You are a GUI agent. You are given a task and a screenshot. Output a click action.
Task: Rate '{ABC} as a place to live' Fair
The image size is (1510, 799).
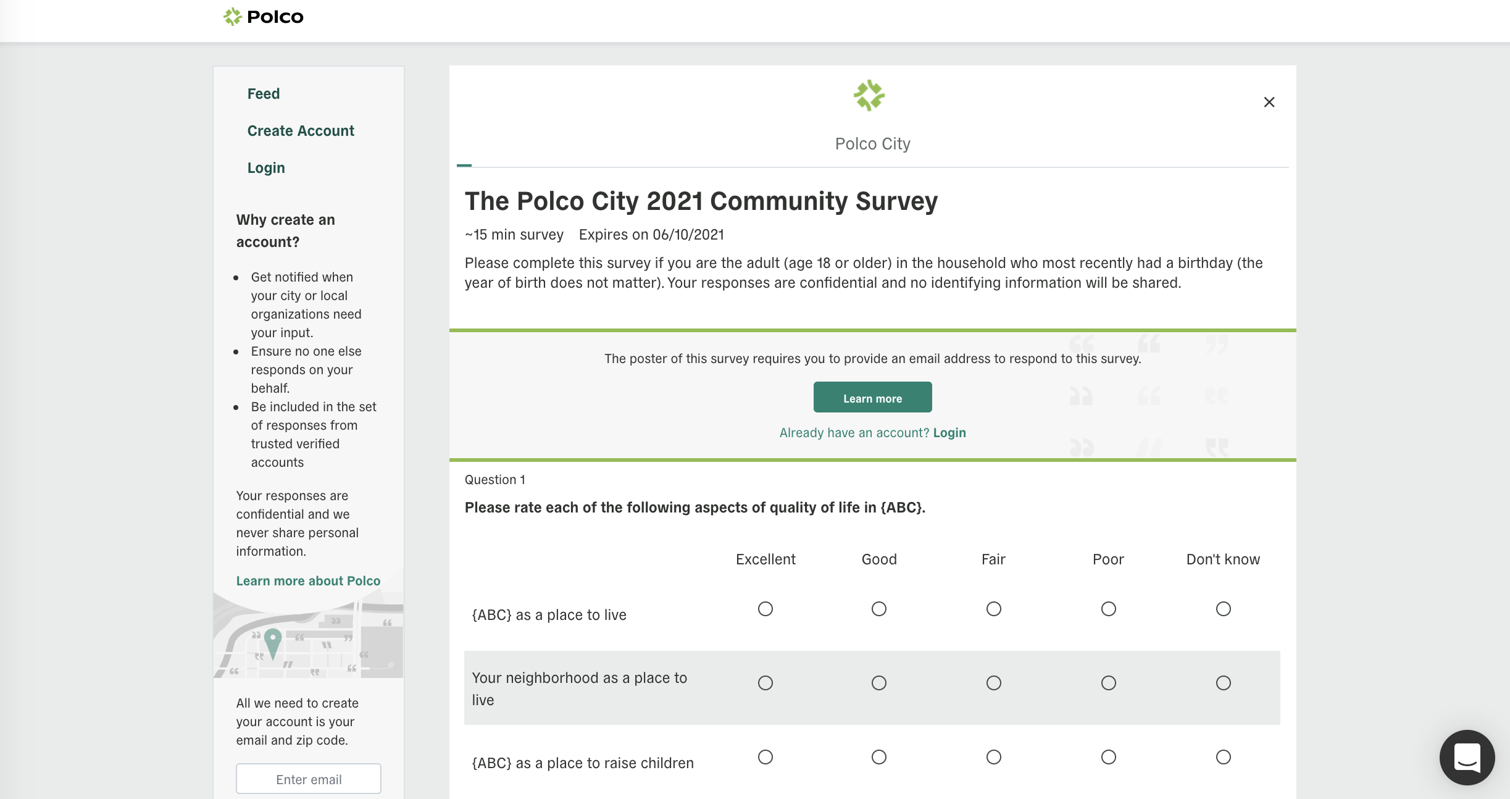click(994, 609)
